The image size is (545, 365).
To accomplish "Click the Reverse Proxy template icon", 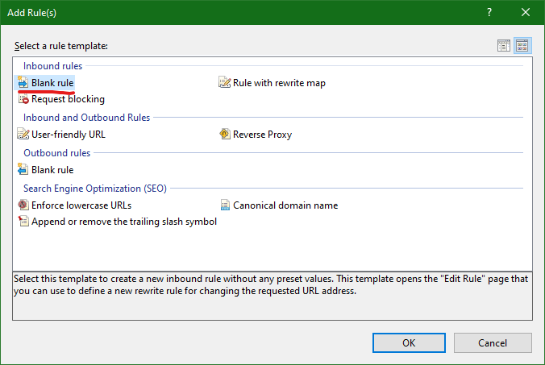I will click(225, 134).
